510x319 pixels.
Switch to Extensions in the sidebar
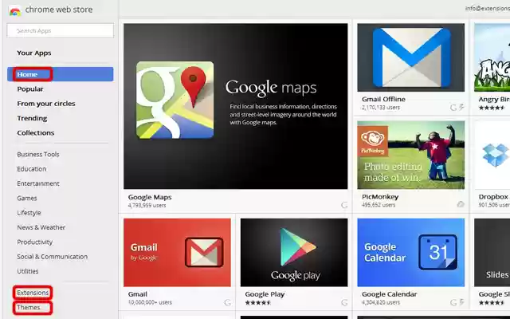coord(33,293)
